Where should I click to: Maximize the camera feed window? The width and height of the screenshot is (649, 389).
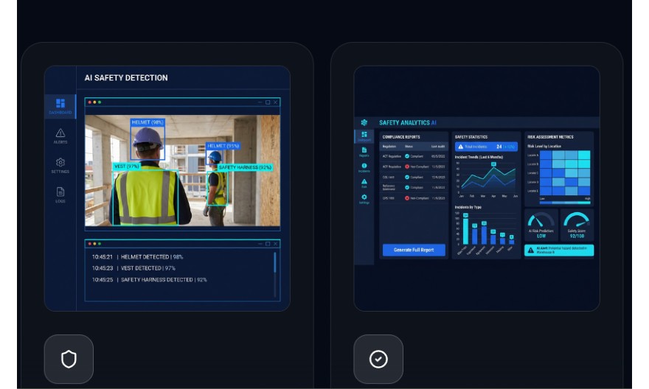click(x=268, y=102)
